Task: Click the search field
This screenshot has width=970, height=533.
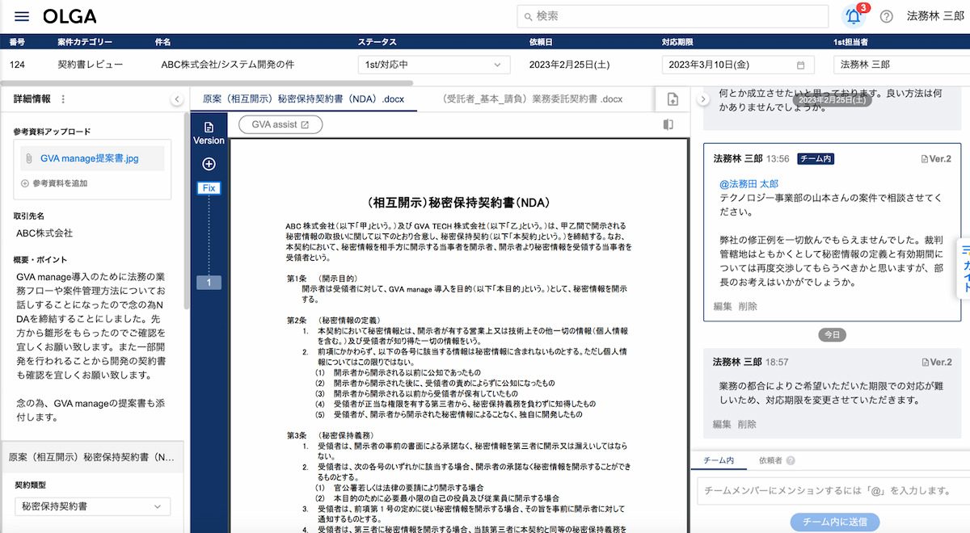Action: (x=673, y=16)
